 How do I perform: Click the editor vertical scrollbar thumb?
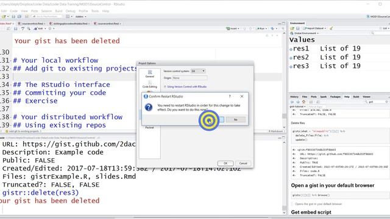[x=284, y=116]
